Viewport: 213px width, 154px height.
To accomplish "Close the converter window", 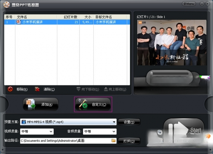I will coord(207,4).
